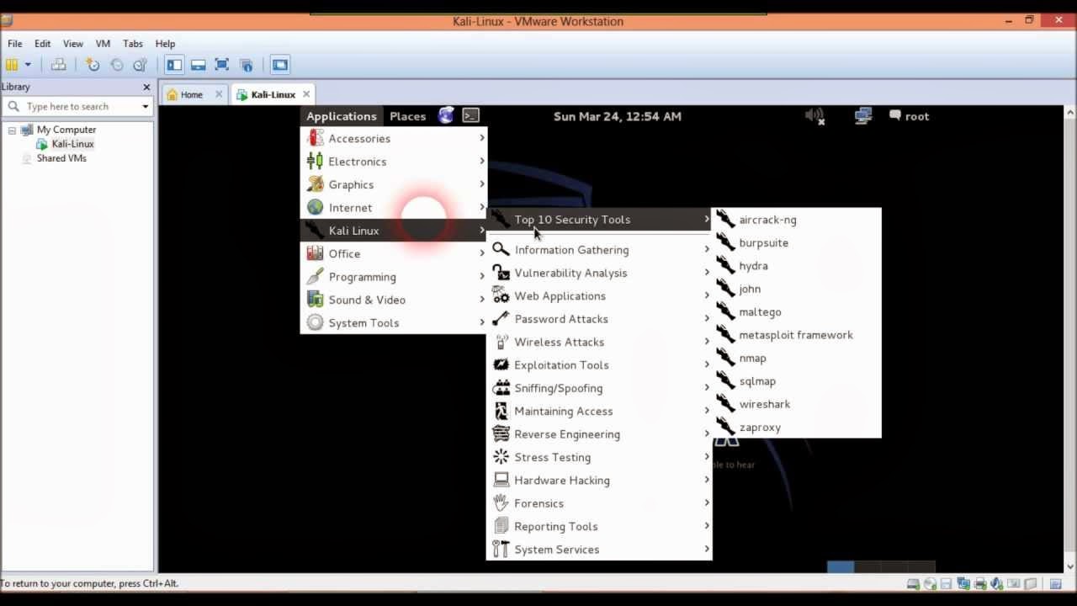Click the wireshark shark-fin icon entry
The image size is (1077, 606).
(725, 404)
